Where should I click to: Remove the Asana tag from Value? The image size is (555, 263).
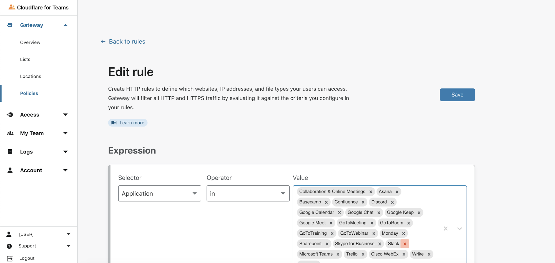click(397, 192)
